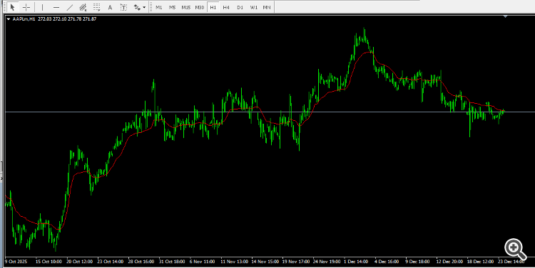The image size is (535, 268).
Task: Expand the triangle next to AAPLm,H1
Action: tap(8, 19)
